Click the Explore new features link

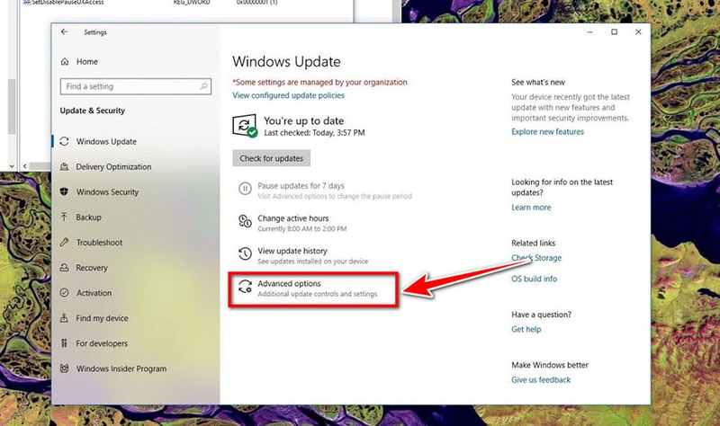(x=547, y=131)
